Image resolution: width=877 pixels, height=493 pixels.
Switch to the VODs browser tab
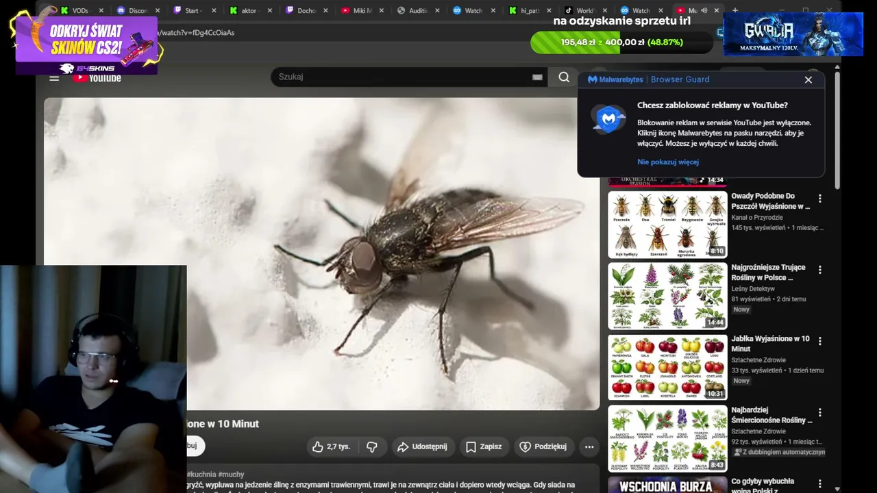click(80, 11)
